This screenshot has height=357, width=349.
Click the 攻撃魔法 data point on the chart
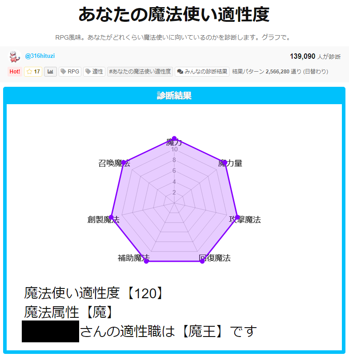click(237, 217)
